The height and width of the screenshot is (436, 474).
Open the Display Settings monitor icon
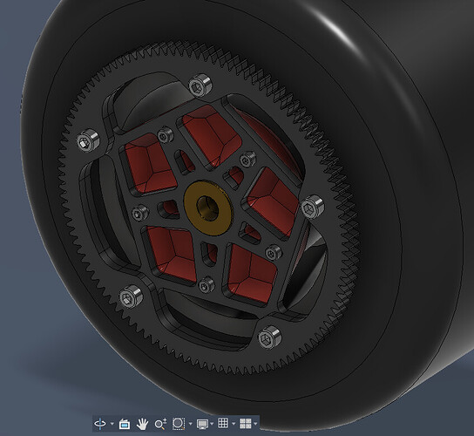[x=202, y=424]
